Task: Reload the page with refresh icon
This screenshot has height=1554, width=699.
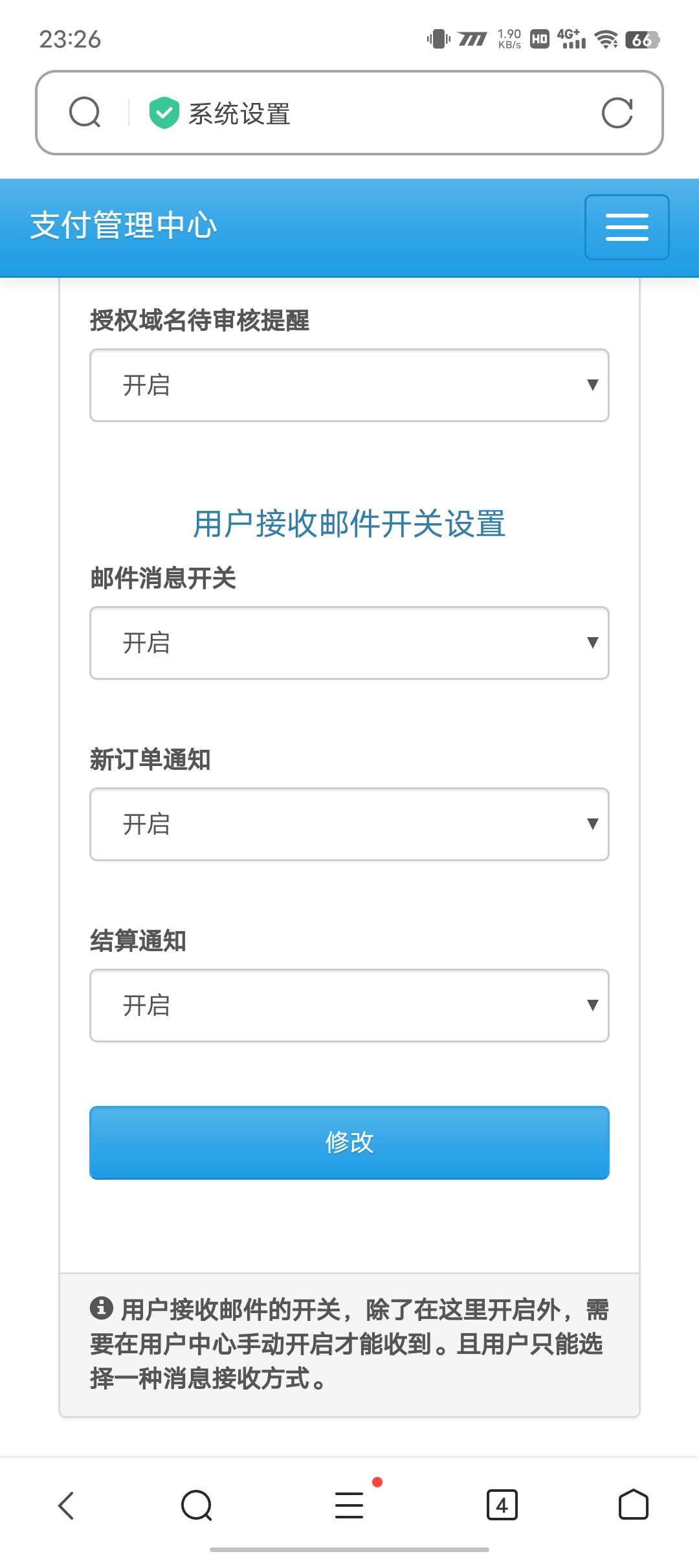Action: [x=617, y=113]
